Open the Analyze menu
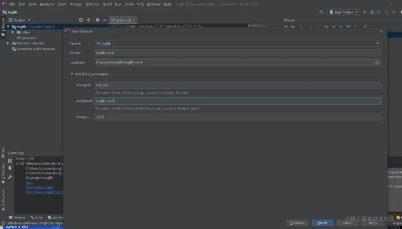The height and width of the screenshot is (229, 402). point(76,4)
